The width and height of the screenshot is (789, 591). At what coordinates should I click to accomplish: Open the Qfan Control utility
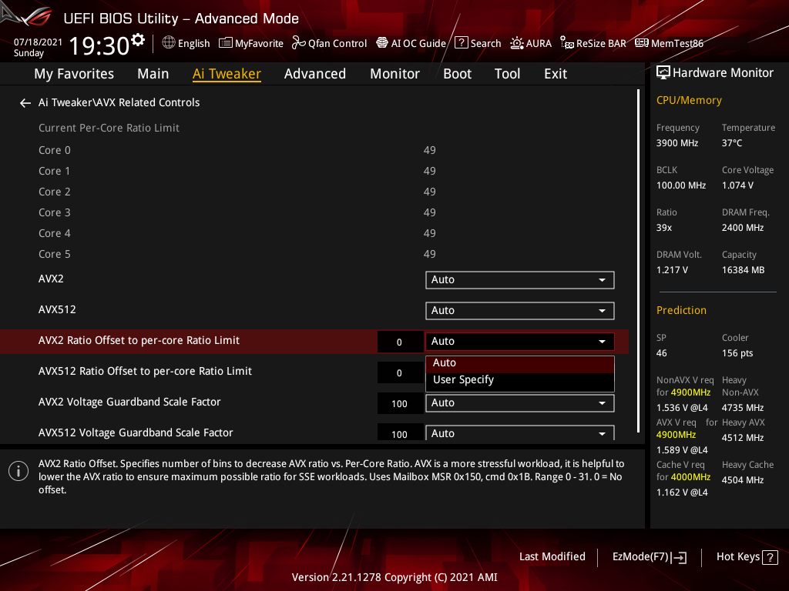tap(329, 43)
